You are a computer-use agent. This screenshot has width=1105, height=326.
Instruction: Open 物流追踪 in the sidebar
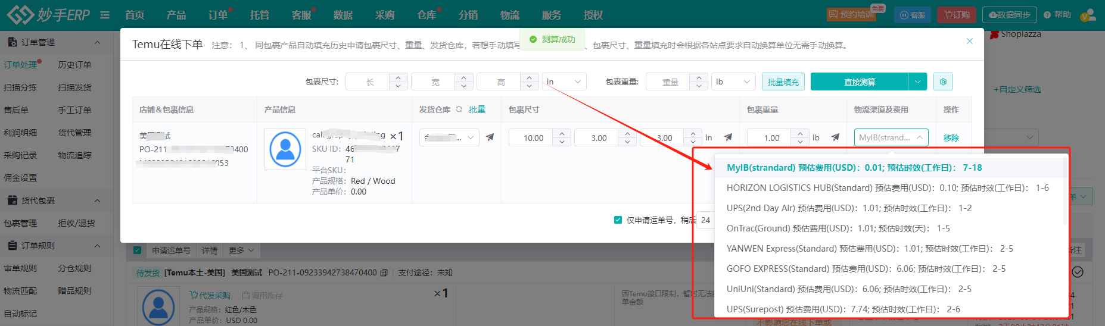pyautogui.click(x=74, y=155)
